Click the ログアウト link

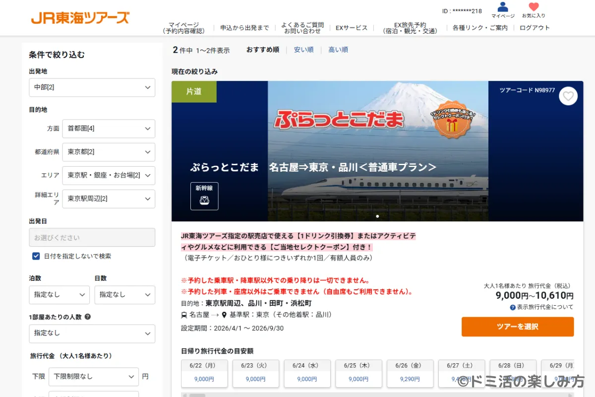(x=535, y=28)
